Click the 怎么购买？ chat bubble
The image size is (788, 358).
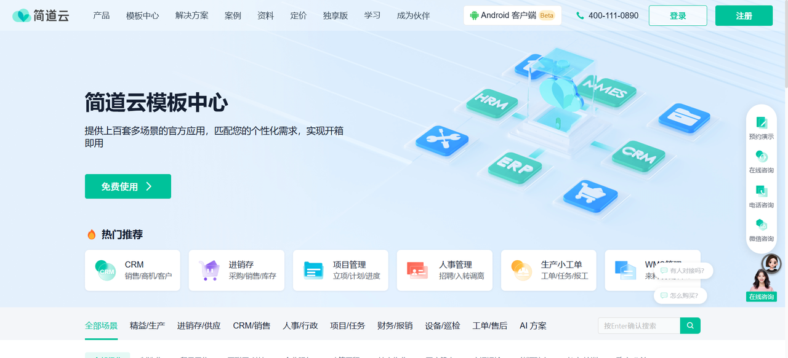click(x=680, y=295)
